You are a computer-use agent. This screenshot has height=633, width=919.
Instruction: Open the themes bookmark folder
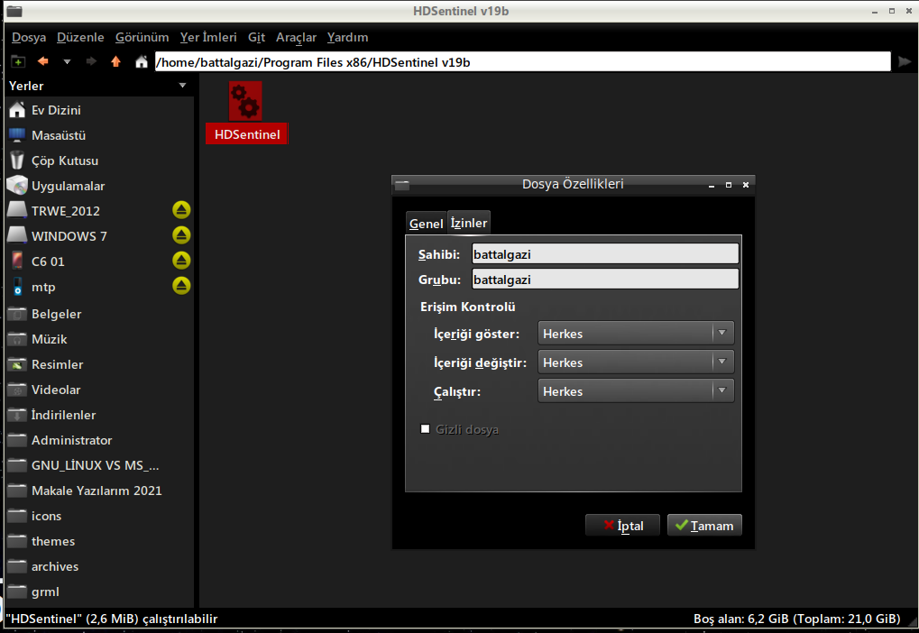[x=99, y=541]
